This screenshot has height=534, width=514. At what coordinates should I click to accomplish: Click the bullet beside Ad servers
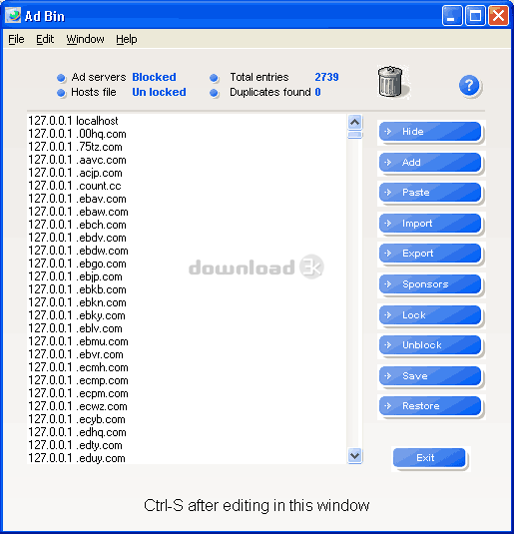point(61,78)
